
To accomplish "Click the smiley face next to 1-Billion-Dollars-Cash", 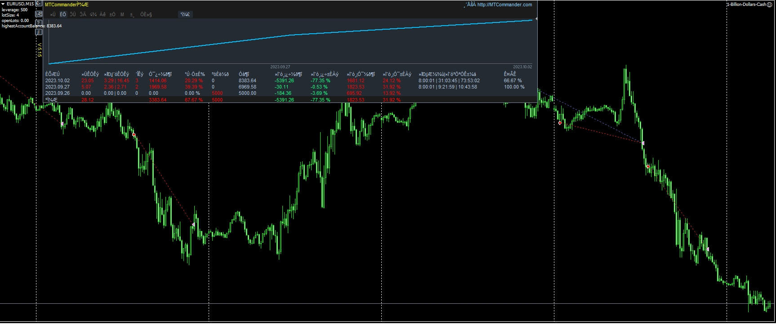I will click(x=769, y=4).
